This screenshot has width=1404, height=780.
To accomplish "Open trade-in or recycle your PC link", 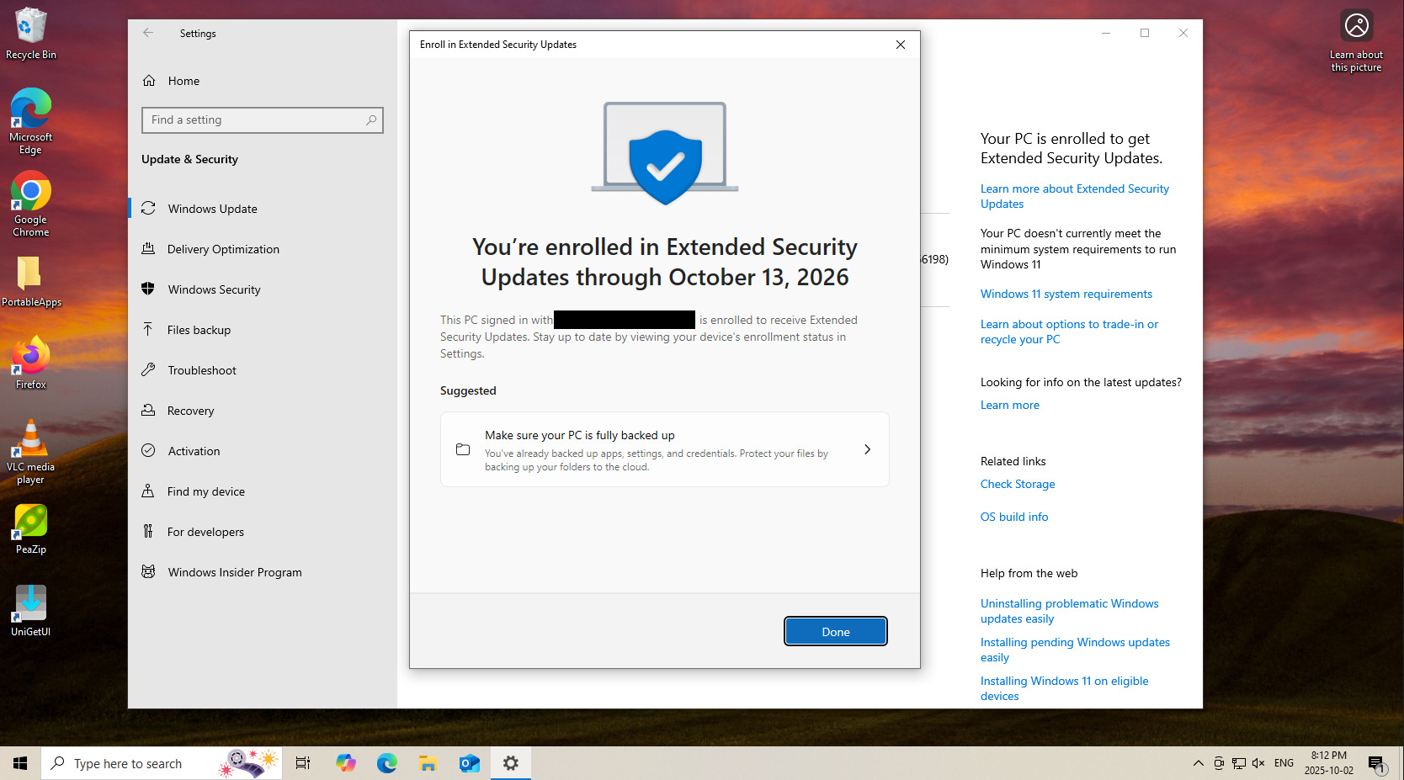I will pyautogui.click(x=1069, y=332).
